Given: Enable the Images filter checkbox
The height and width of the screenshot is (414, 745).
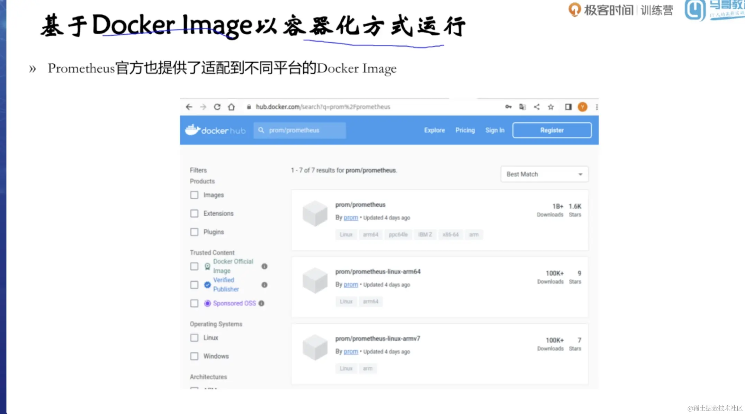Looking at the screenshot, I should (194, 195).
